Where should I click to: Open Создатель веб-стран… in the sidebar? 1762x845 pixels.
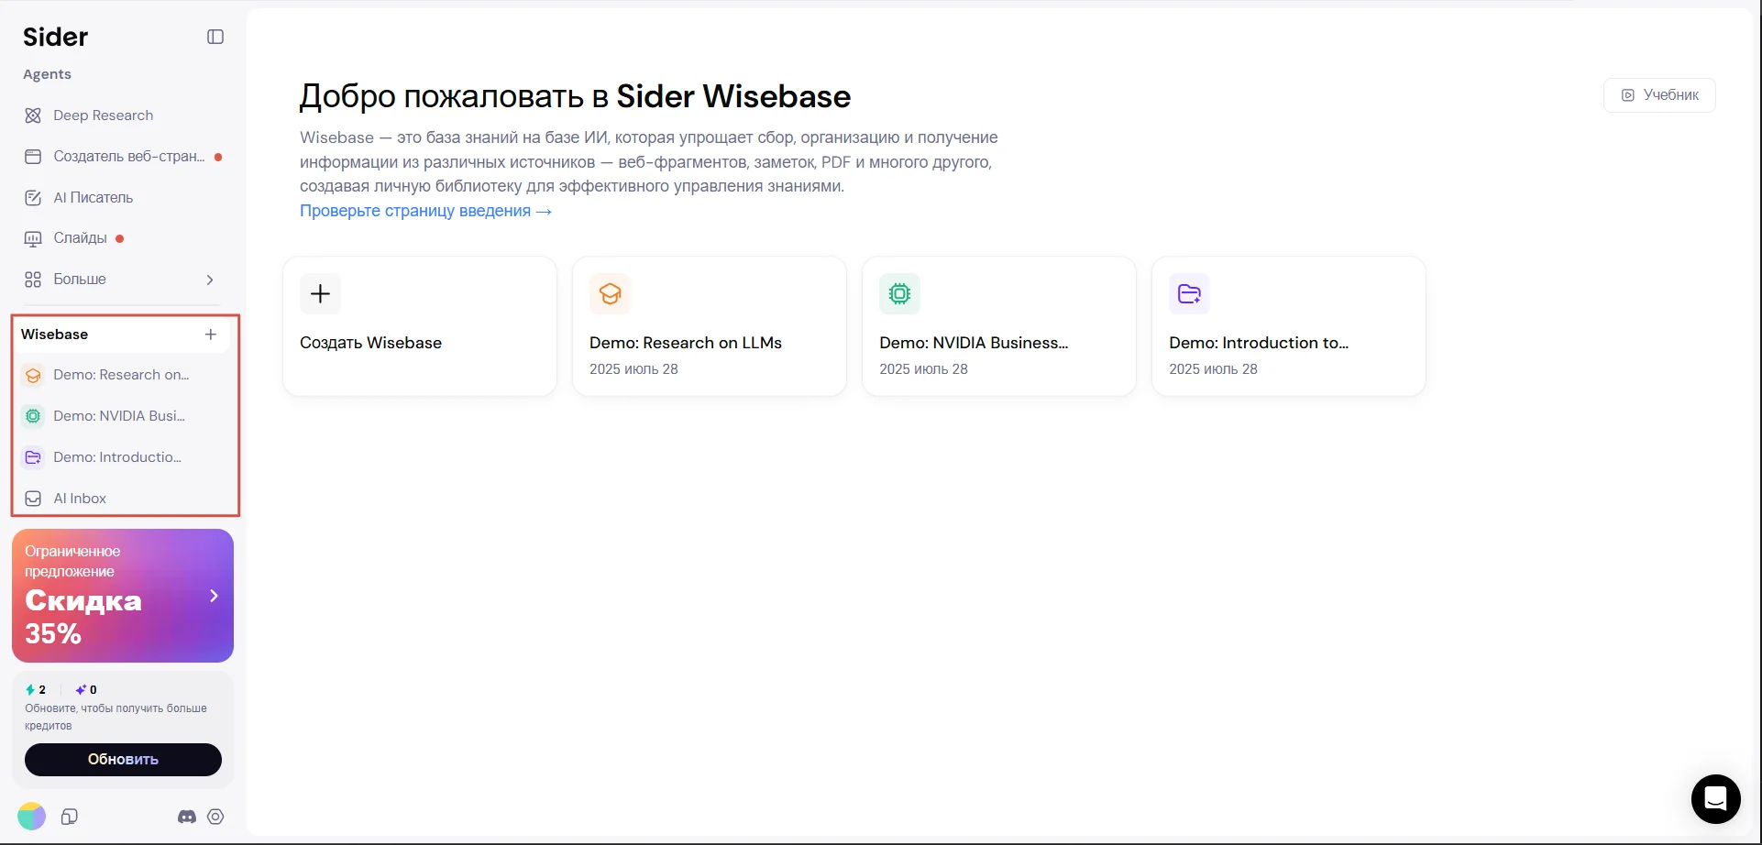pyautogui.click(x=122, y=157)
